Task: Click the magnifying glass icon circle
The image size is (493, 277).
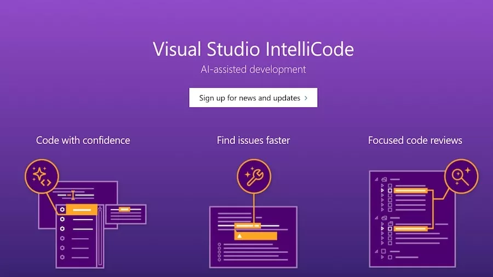Action: point(461,176)
